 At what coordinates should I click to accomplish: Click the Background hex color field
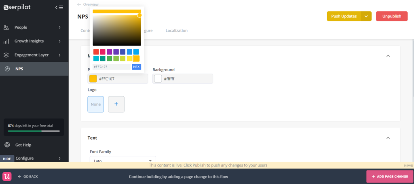pos(187,78)
